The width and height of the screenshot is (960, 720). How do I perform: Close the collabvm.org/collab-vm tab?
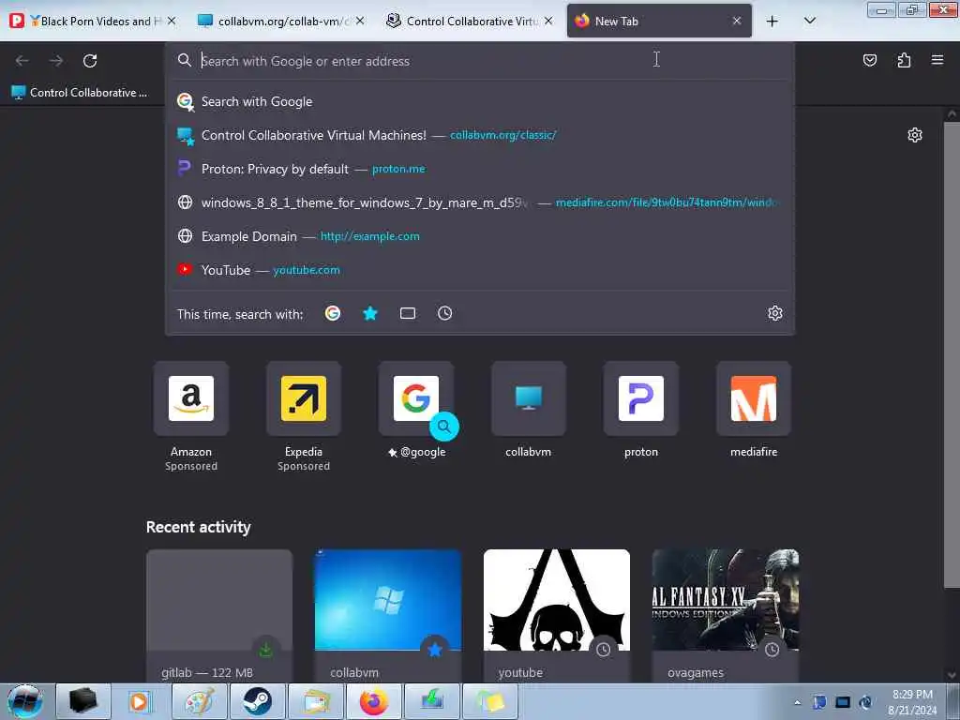click(360, 21)
